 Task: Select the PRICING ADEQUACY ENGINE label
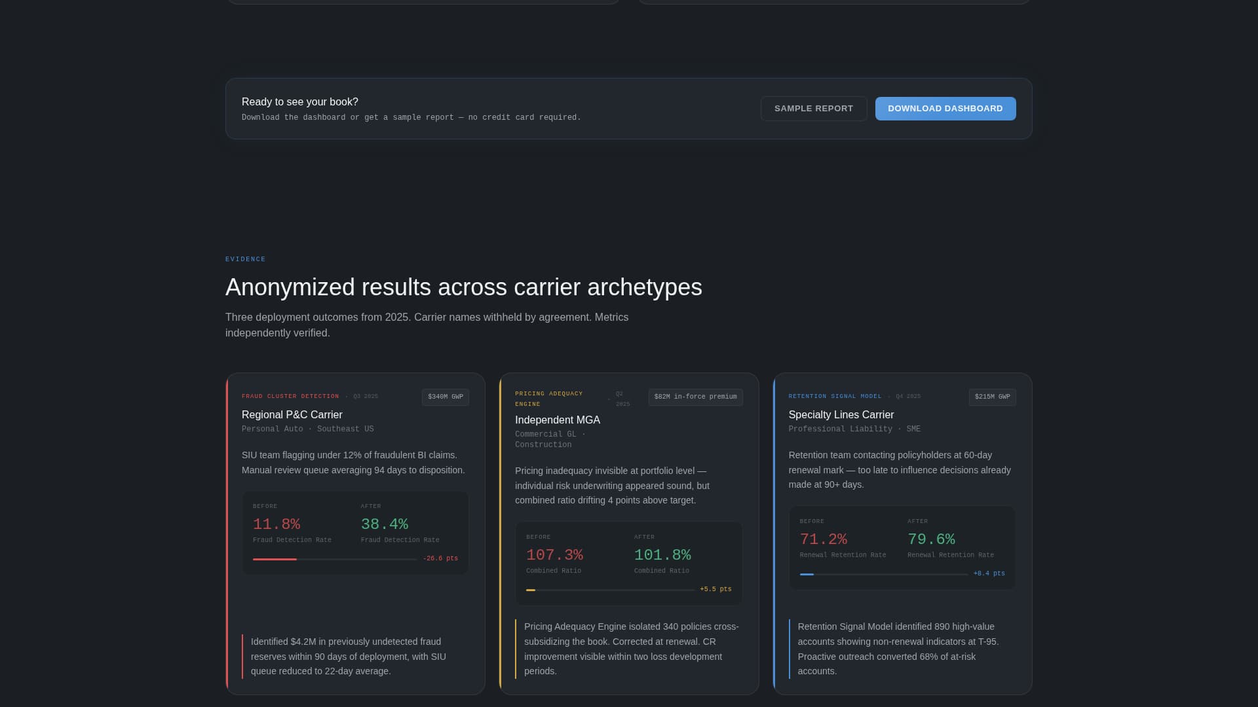pos(549,399)
